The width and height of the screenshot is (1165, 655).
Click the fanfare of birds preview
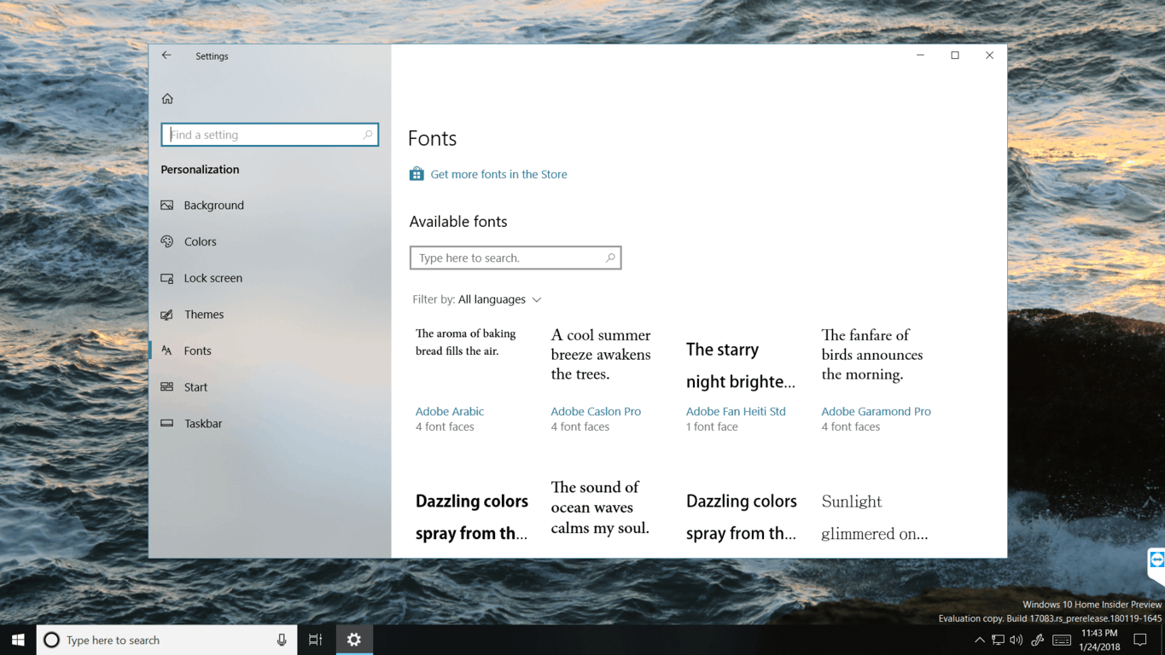(x=872, y=355)
